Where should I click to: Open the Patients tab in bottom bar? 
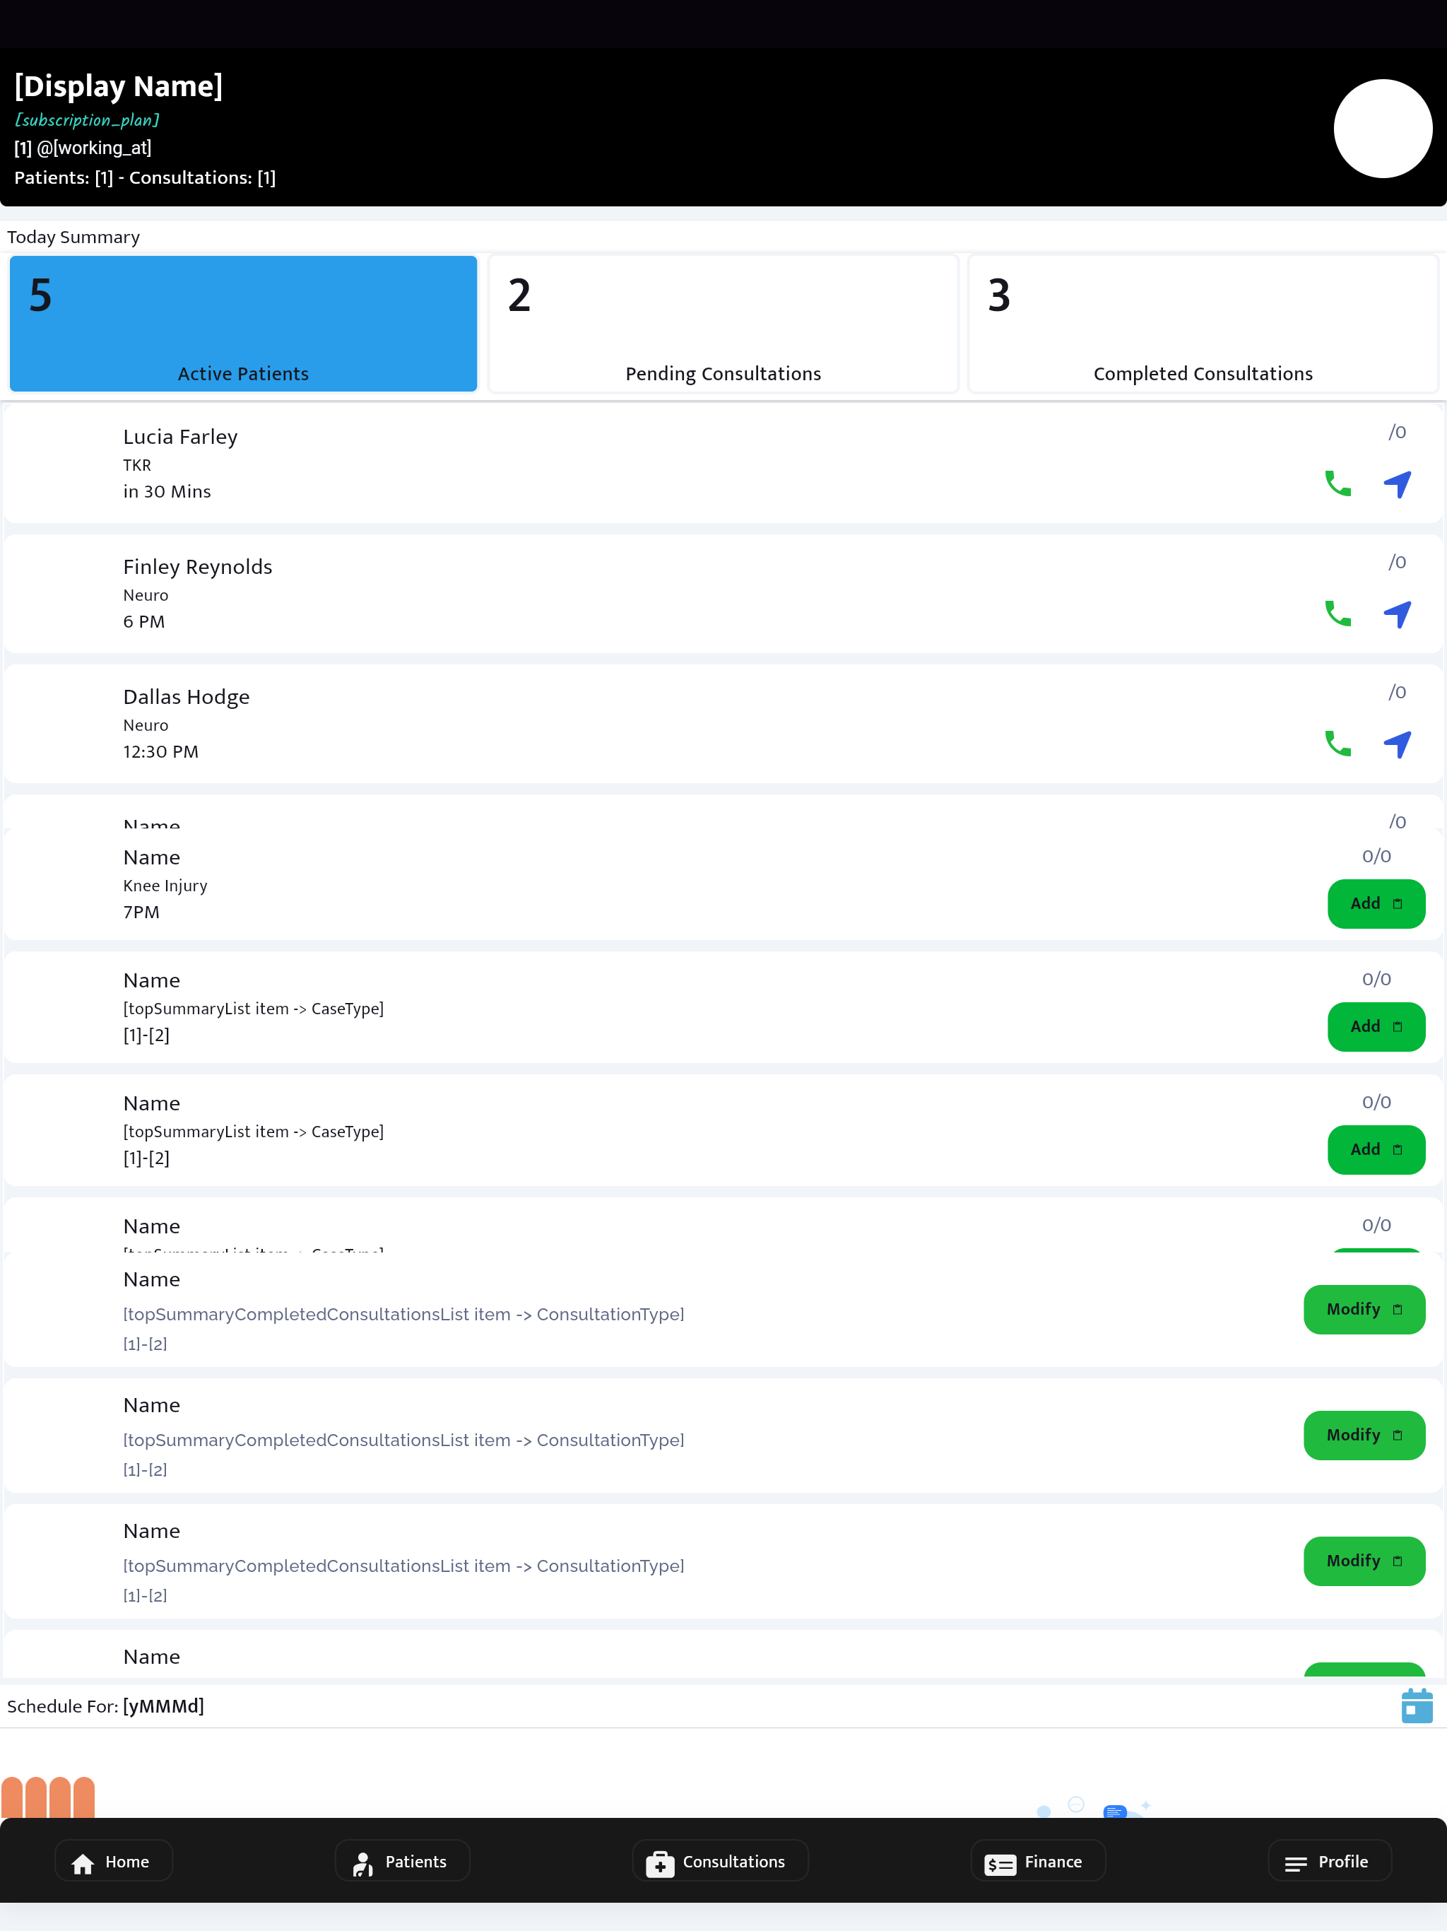tap(402, 1861)
